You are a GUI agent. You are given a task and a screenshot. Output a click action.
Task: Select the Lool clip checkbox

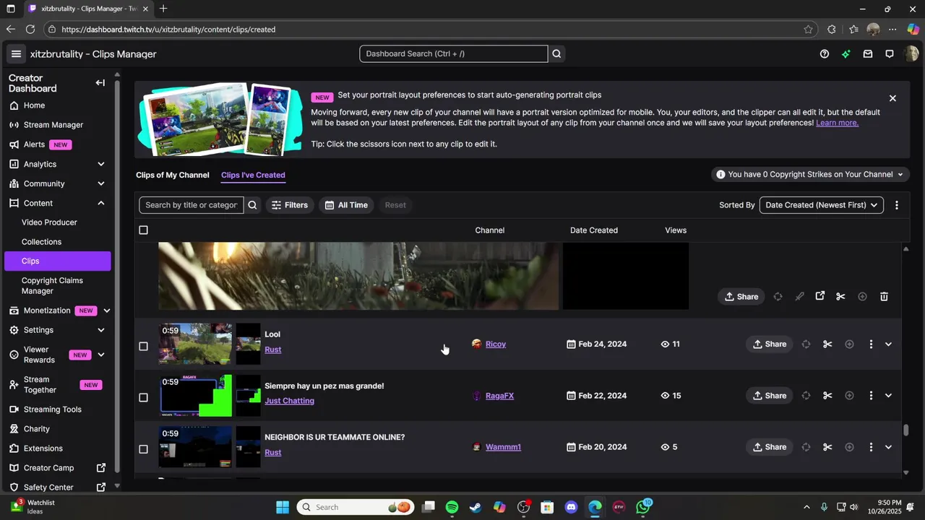(143, 346)
